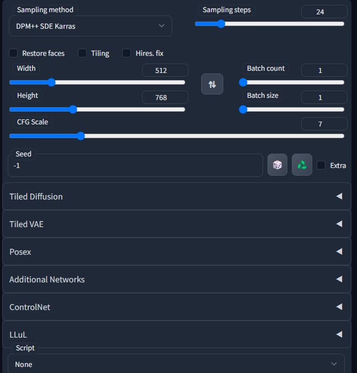Screen dimensions: 357x373
Task: Click the Height number box showing 768
Action: point(165,97)
